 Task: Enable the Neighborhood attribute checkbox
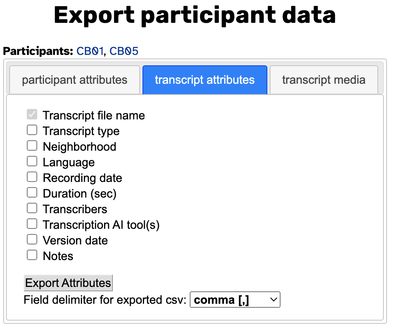click(32, 146)
